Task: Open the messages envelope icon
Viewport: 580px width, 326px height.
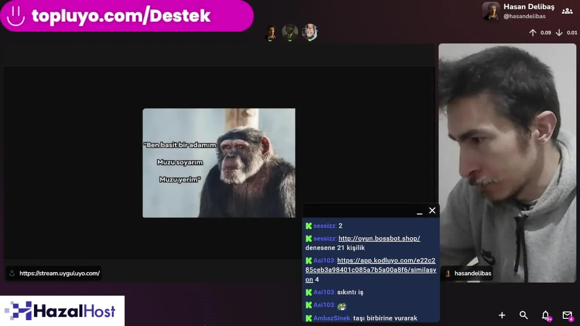Action: (567, 315)
